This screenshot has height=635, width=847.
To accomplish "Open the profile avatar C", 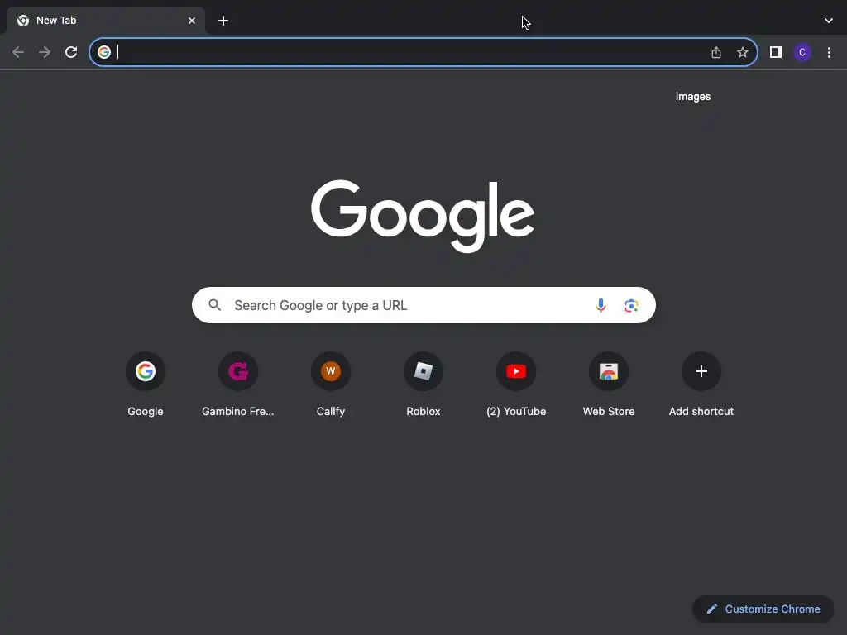I will pyautogui.click(x=802, y=52).
